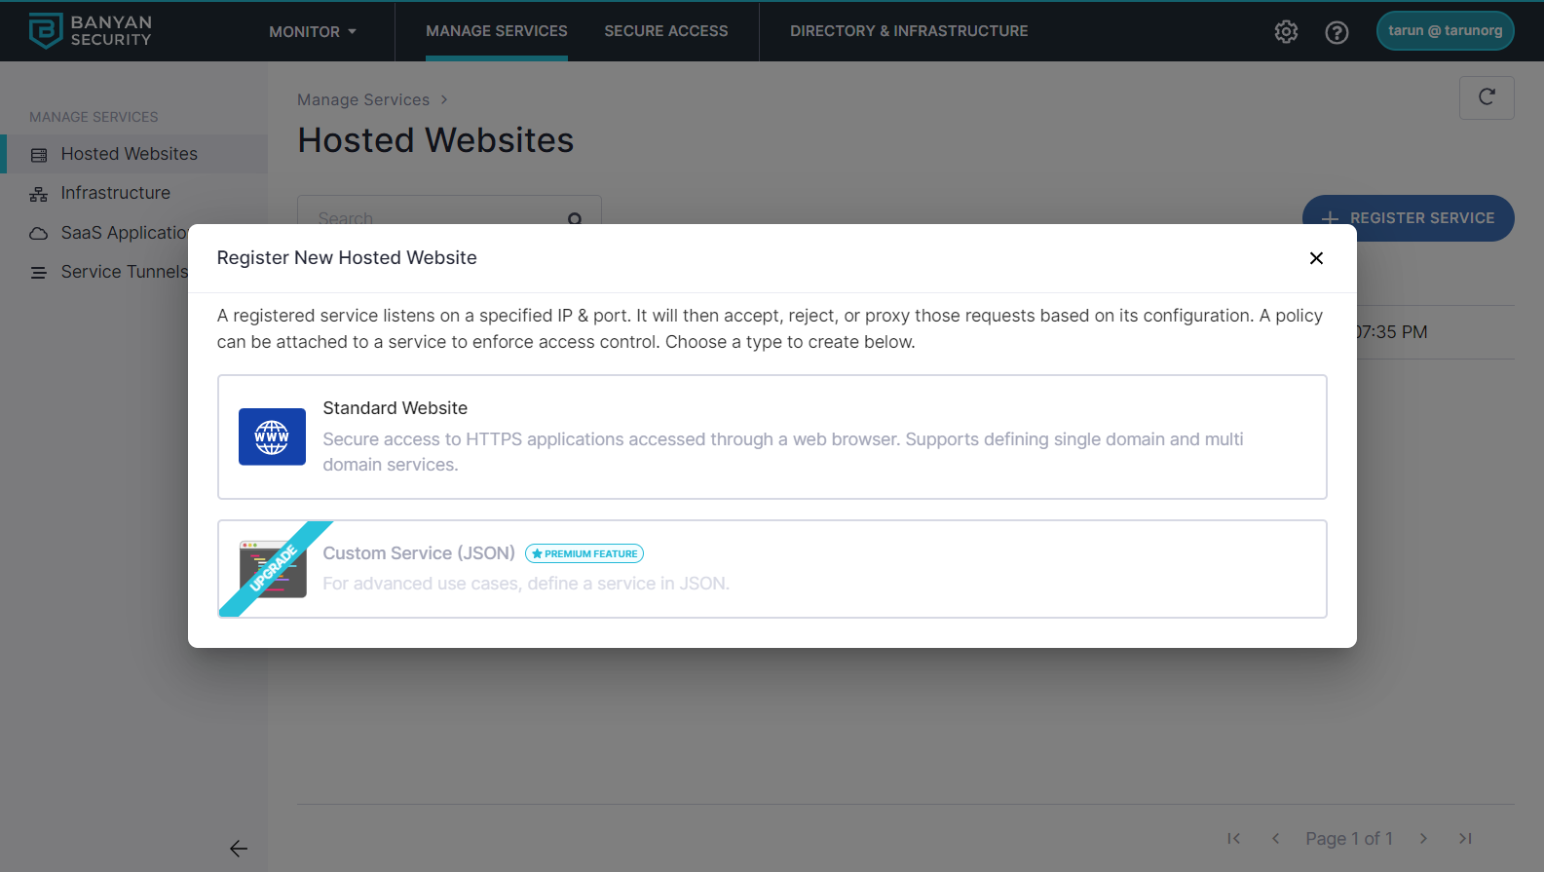Screen dimensions: 1544x872
Task: Click the Manage Services breadcrumb link
Action: (x=363, y=100)
